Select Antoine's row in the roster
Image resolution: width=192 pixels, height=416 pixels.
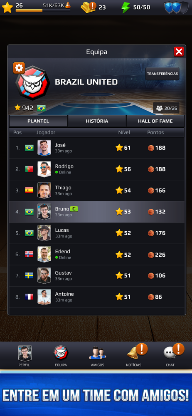coord(97,297)
